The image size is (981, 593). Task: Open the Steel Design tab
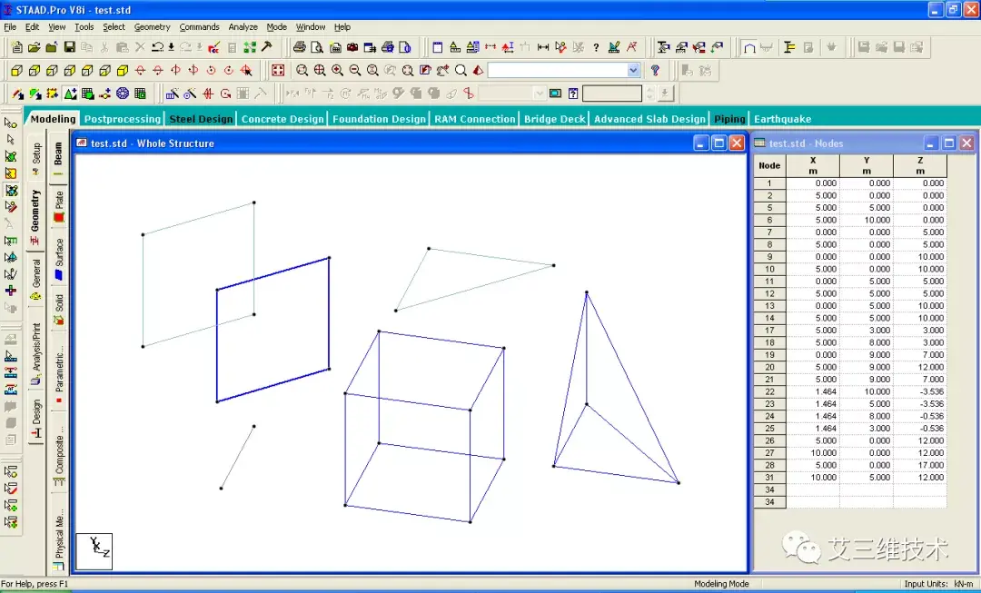(x=201, y=119)
